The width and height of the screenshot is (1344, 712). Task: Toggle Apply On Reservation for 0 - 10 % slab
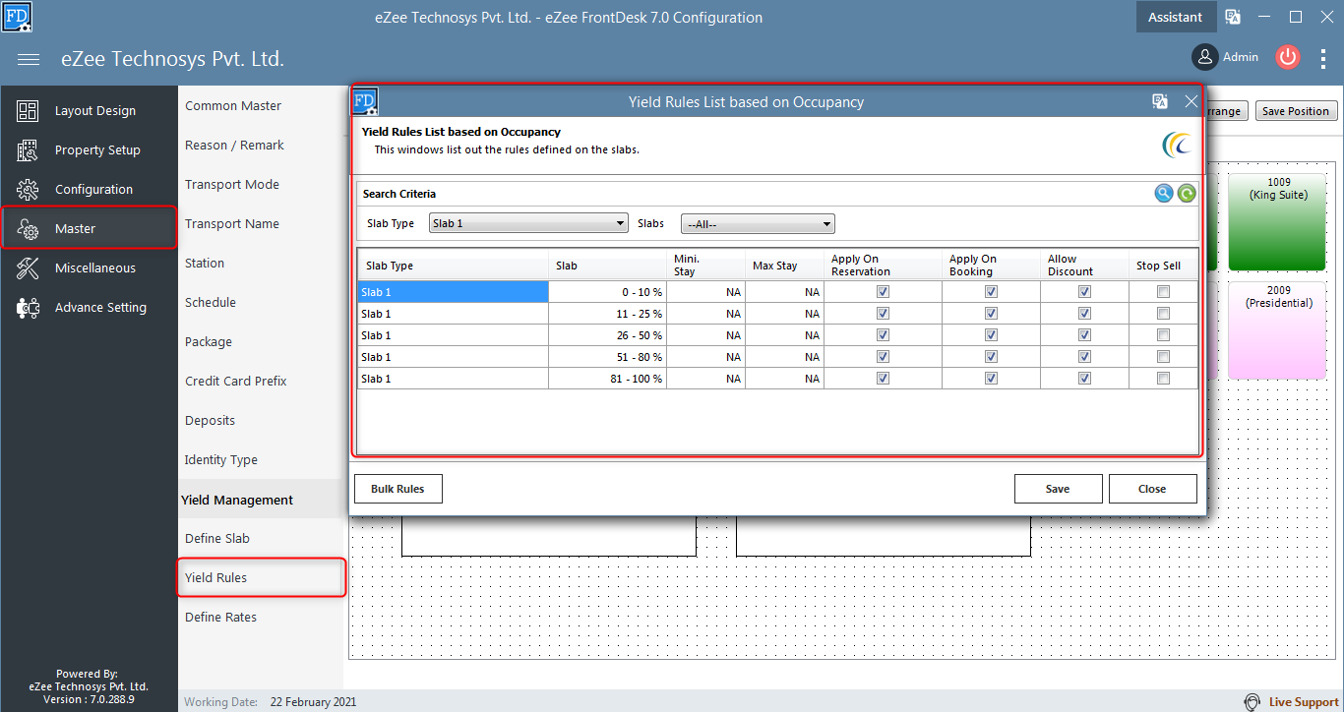pyautogui.click(x=883, y=292)
